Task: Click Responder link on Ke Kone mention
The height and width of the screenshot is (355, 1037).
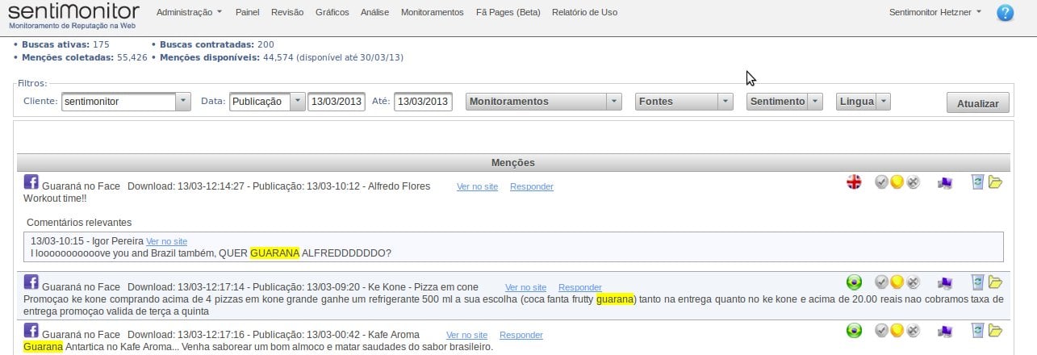Action: point(579,287)
